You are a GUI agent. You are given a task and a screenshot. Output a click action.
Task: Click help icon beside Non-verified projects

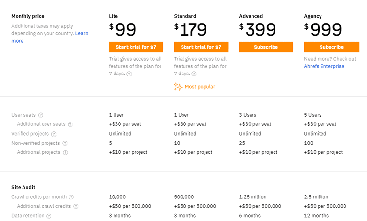coord(65,143)
